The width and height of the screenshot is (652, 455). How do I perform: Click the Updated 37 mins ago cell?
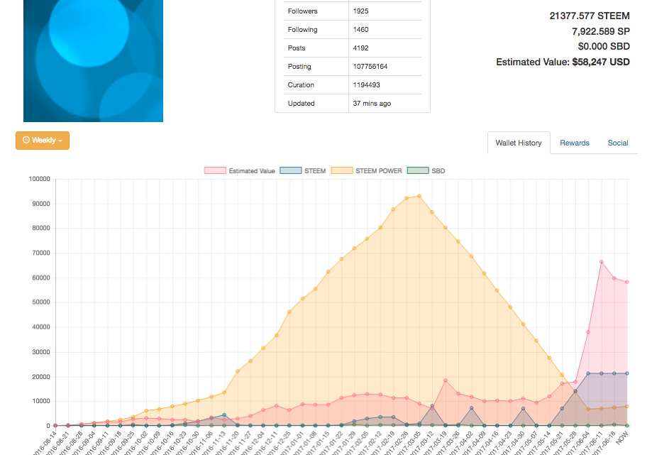372,103
